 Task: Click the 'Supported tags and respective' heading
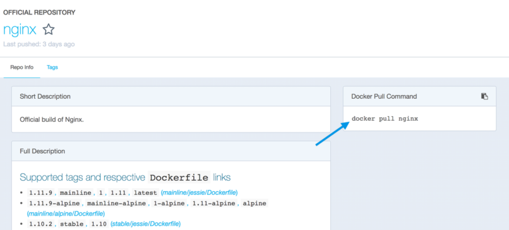pos(82,177)
